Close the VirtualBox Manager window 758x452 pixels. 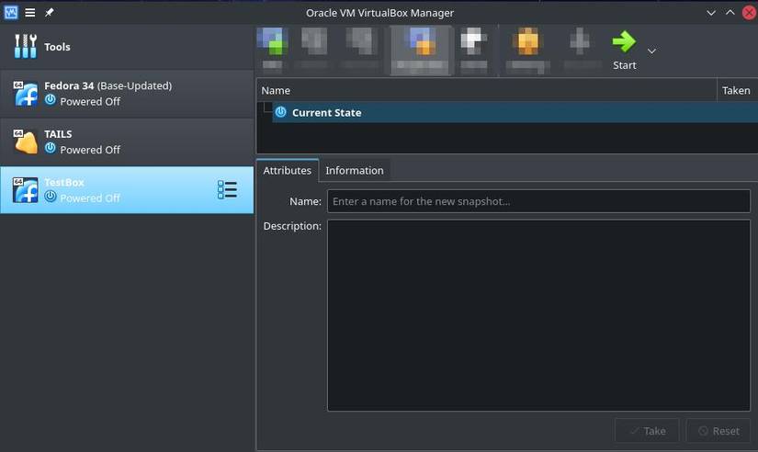tap(750, 13)
